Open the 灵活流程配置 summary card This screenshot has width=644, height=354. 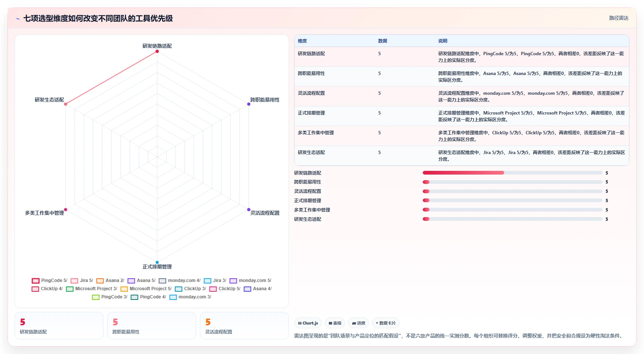(x=244, y=326)
